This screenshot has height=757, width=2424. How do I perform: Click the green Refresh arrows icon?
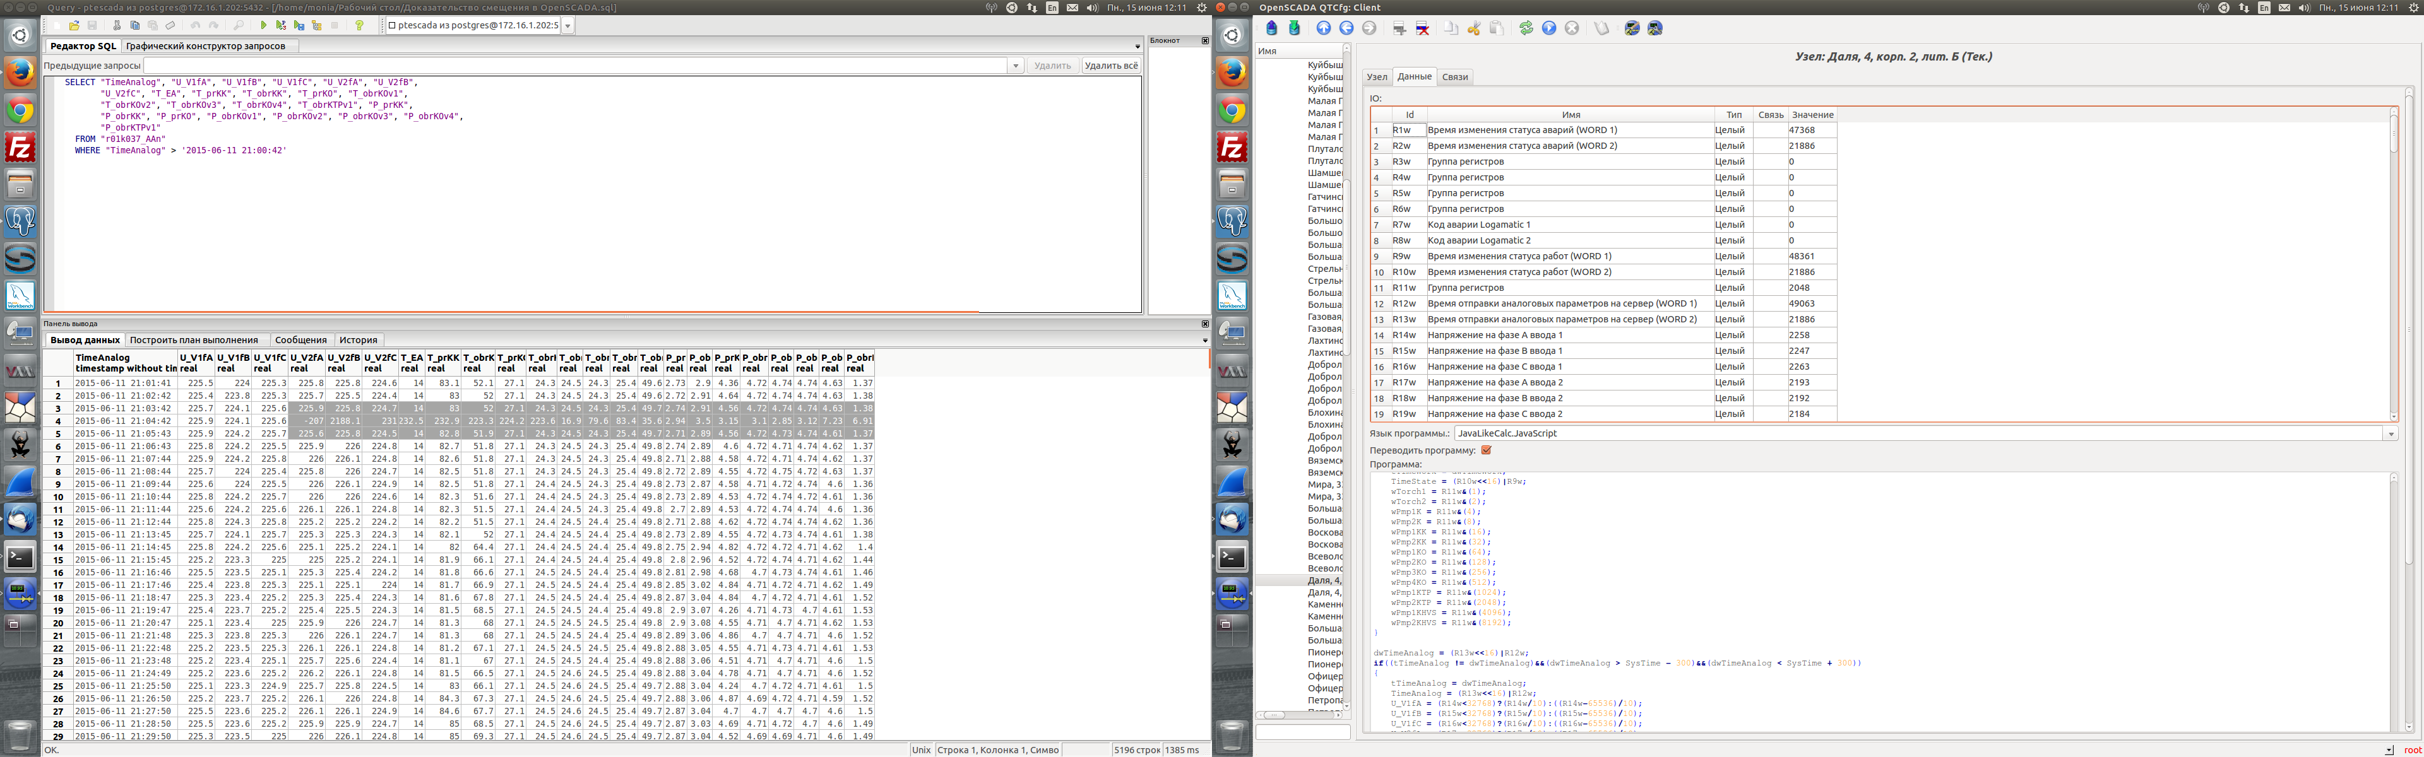[1525, 28]
